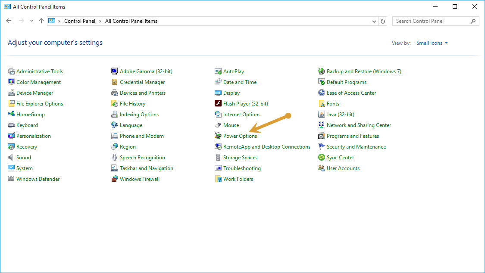Open the Language link
Image resolution: width=485 pixels, height=273 pixels.
coord(131,125)
